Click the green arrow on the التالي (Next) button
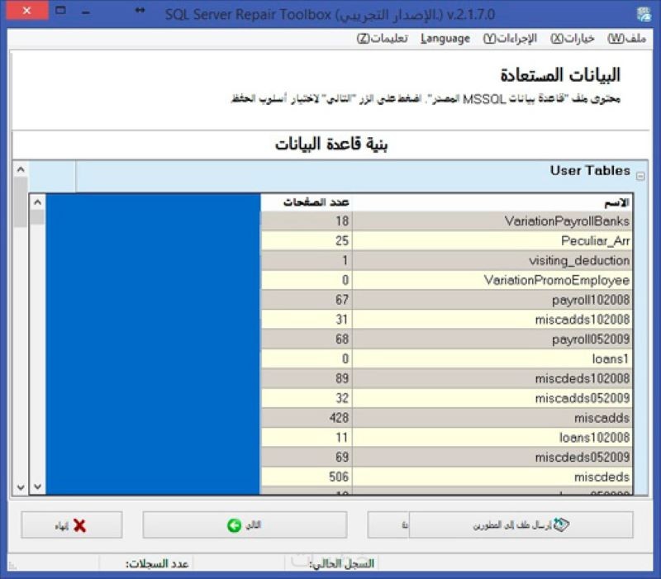Image resolution: width=661 pixels, height=579 pixels. 234,525
